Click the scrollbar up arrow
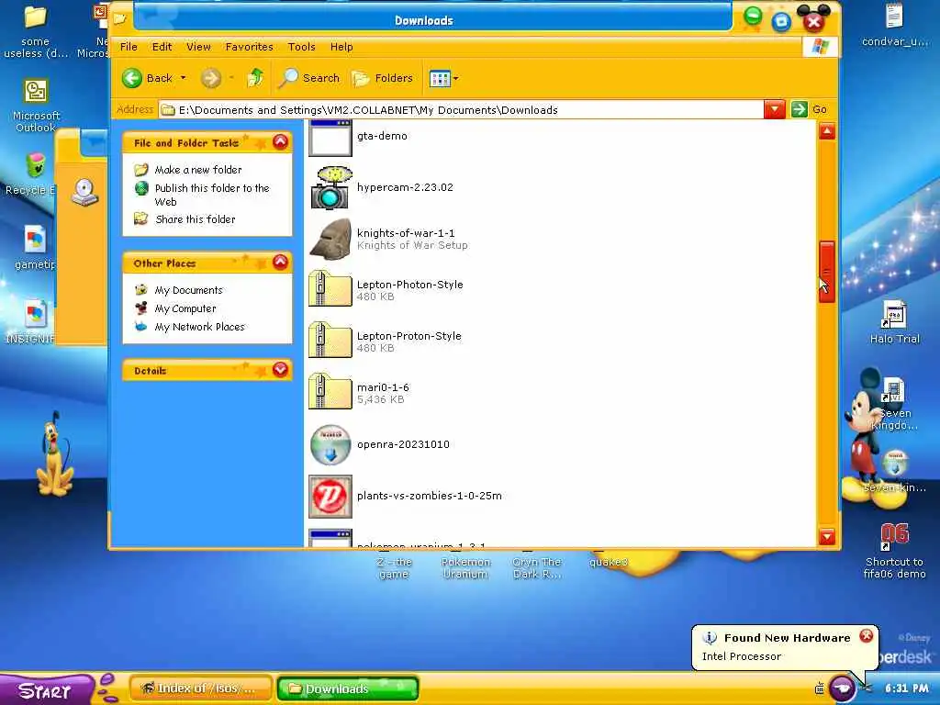The width and height of the screenshot is (940, 705). pyautogui.click(x=827, y=131)
